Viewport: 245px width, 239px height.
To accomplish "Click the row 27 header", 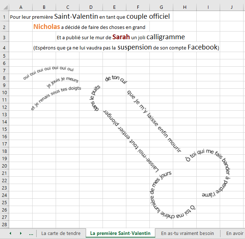I will [4, 217].
